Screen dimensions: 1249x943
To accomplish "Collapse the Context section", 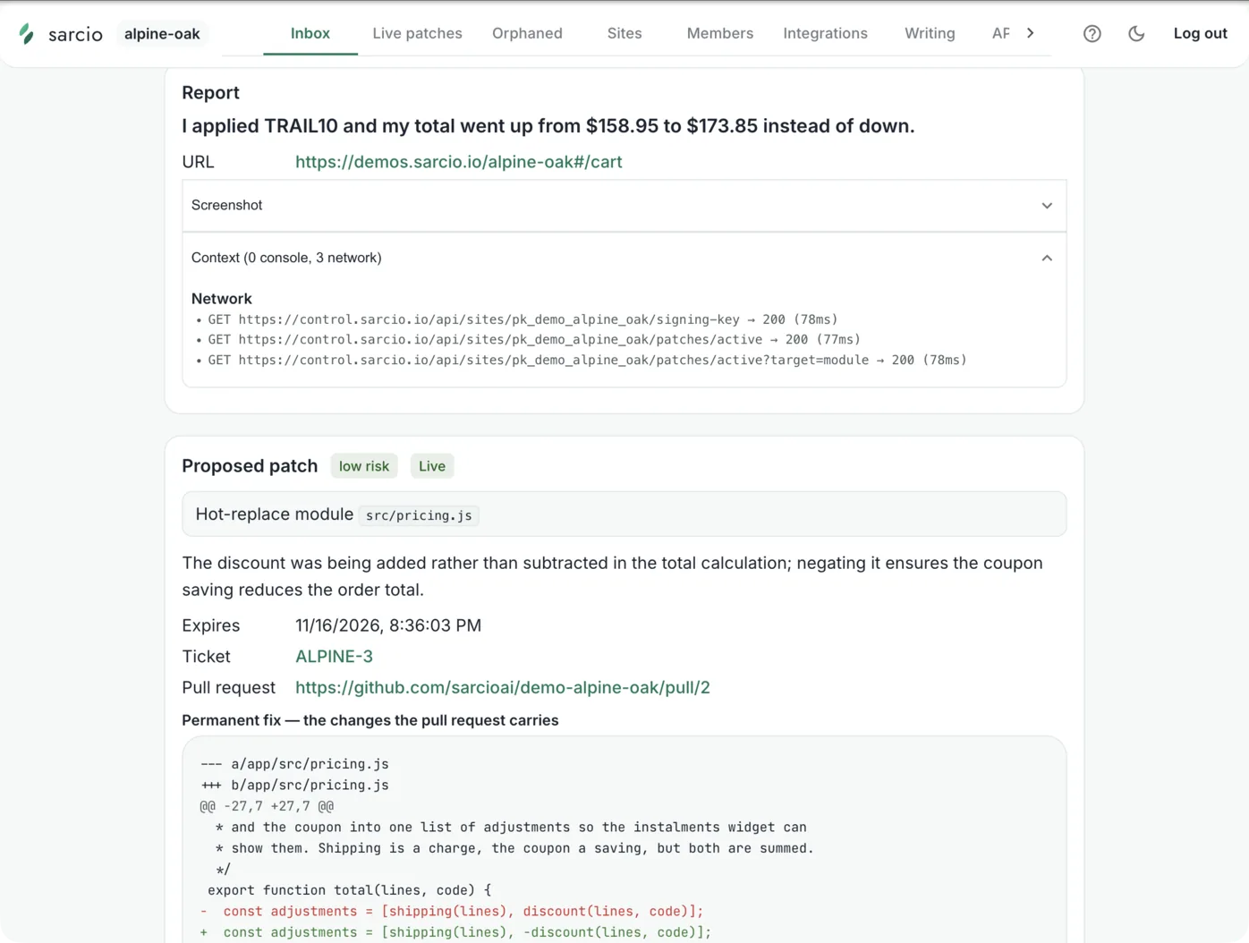I will pos(624,258).
